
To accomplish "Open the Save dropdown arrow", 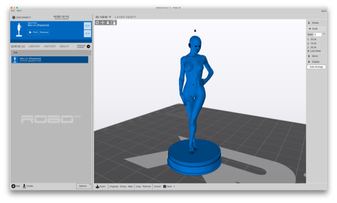I will pos(174,187).
